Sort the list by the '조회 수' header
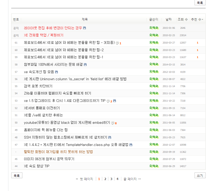This screenshot has width=209, height=191. pos(182,20)
